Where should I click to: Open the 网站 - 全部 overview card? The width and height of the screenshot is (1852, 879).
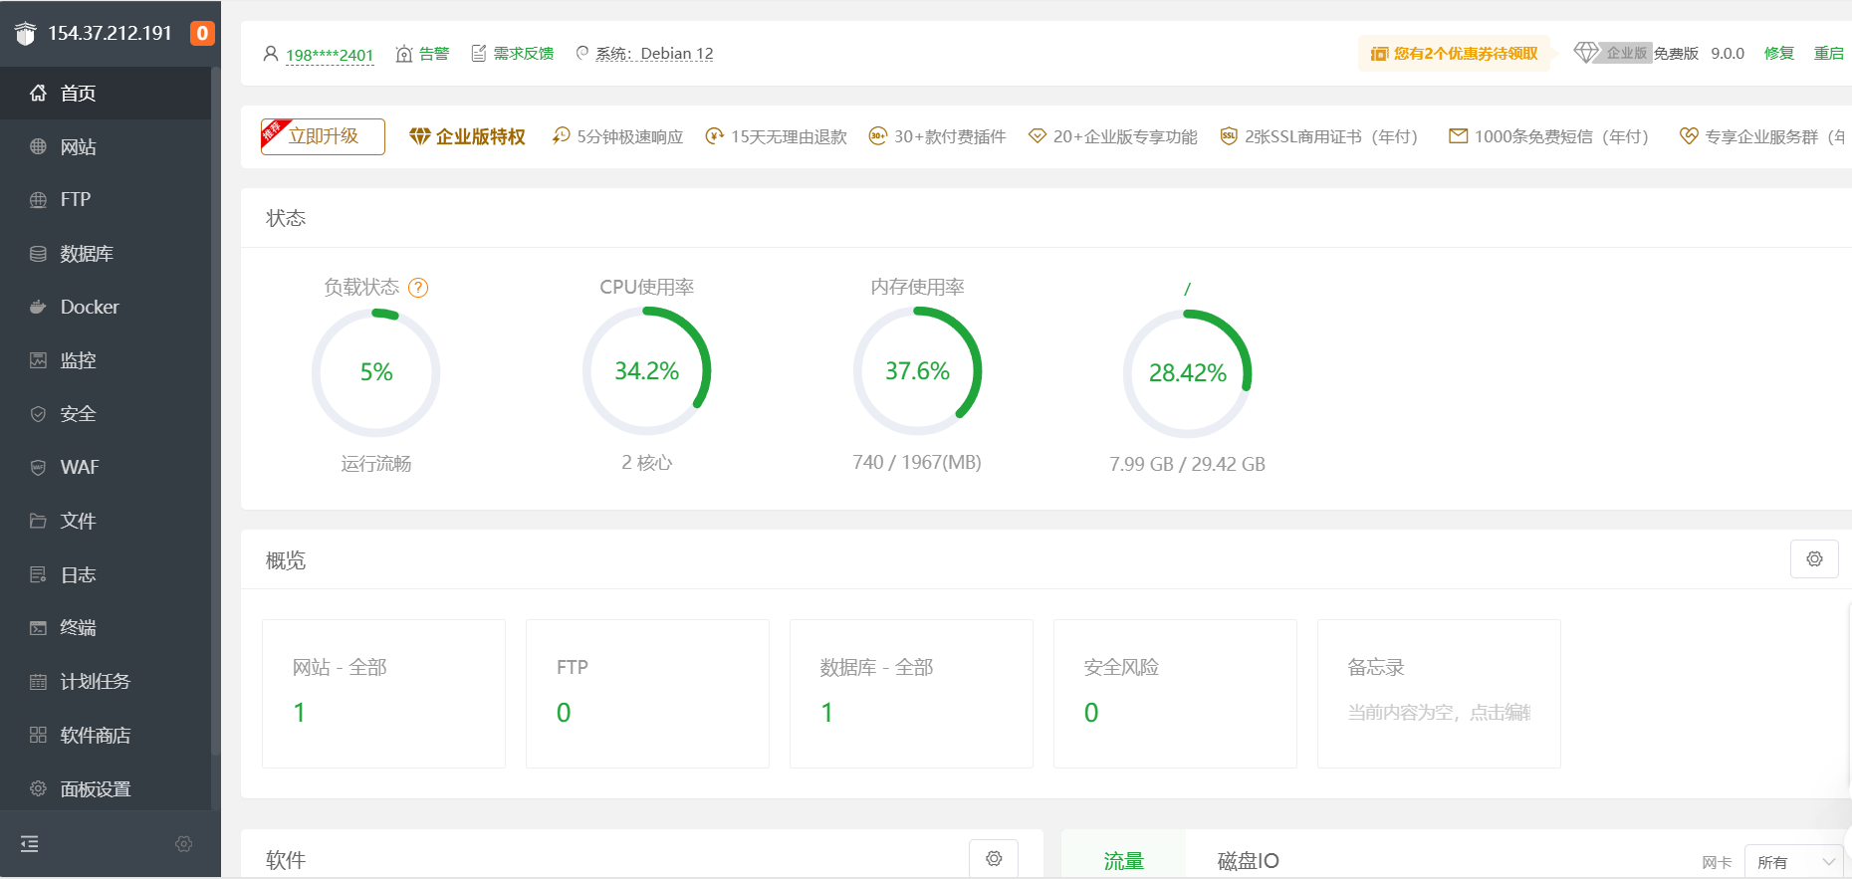[x=383, y=694]
